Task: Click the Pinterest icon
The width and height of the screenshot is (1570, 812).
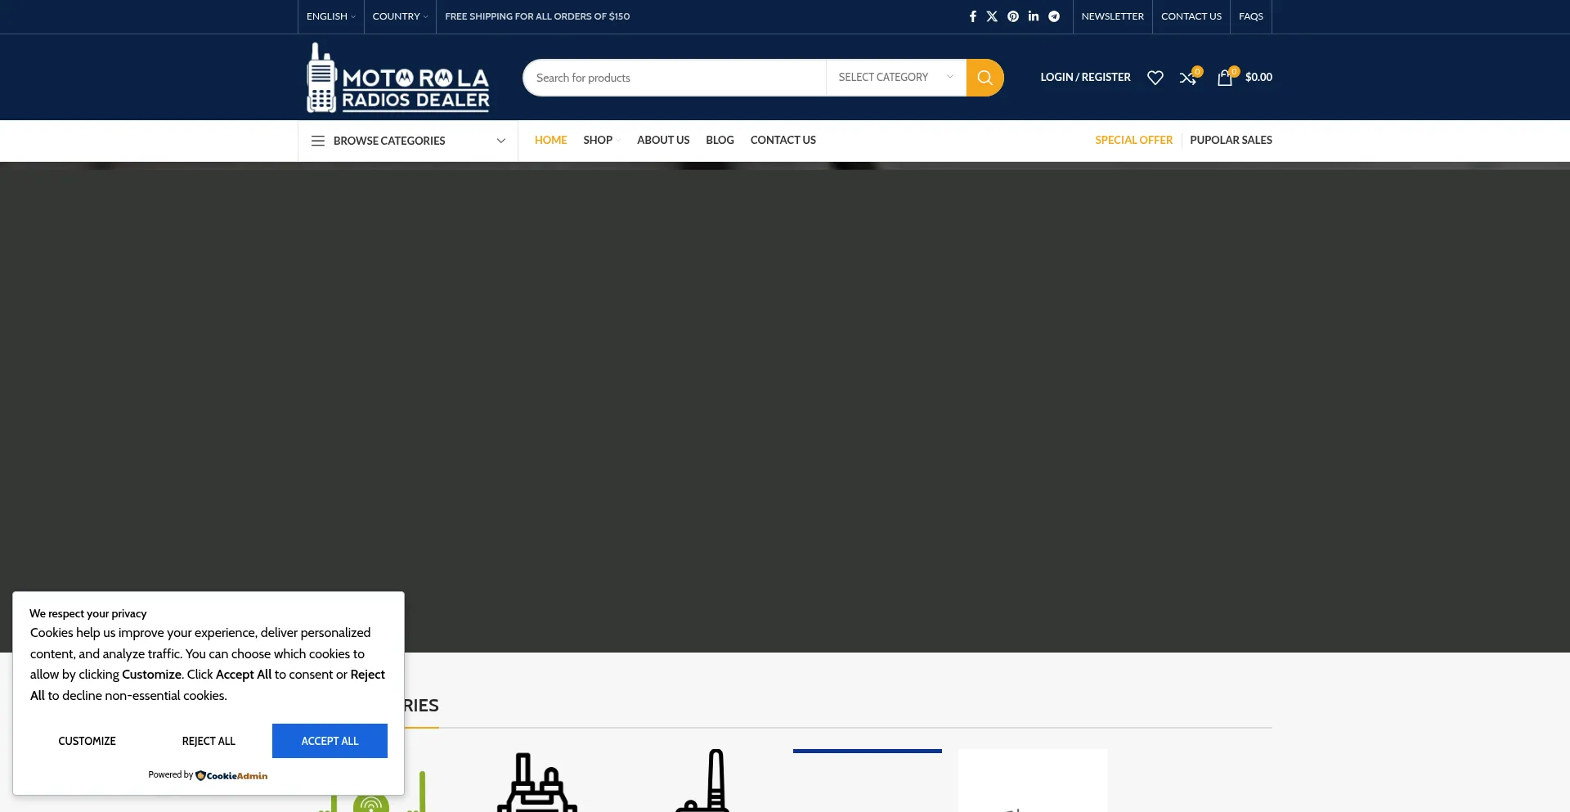Action: point(1013,16)
